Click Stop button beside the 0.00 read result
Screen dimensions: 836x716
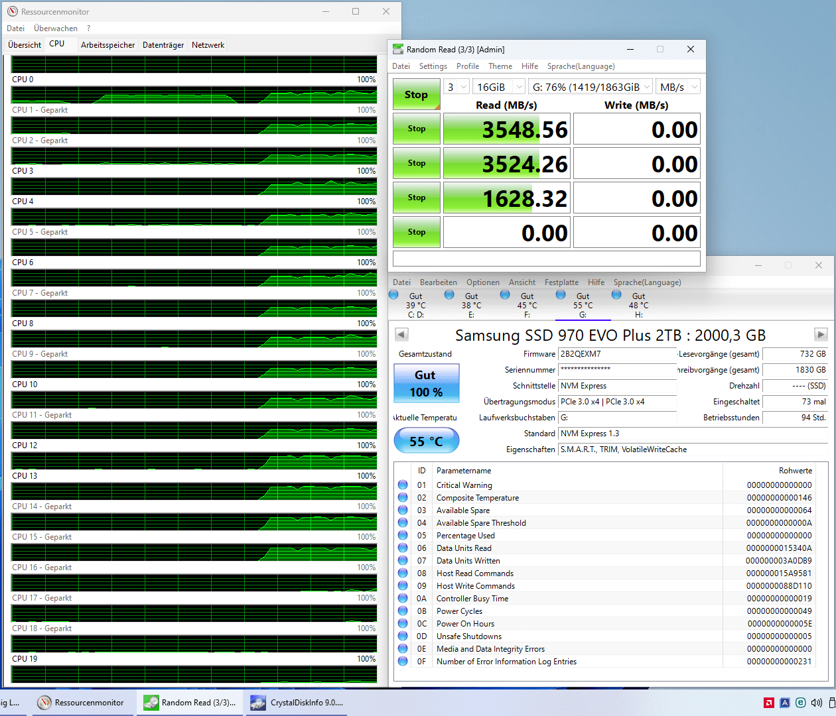pos(417,232)
